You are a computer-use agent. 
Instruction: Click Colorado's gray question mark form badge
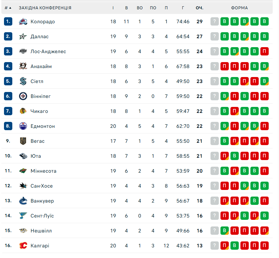click(x=215, y=22)
